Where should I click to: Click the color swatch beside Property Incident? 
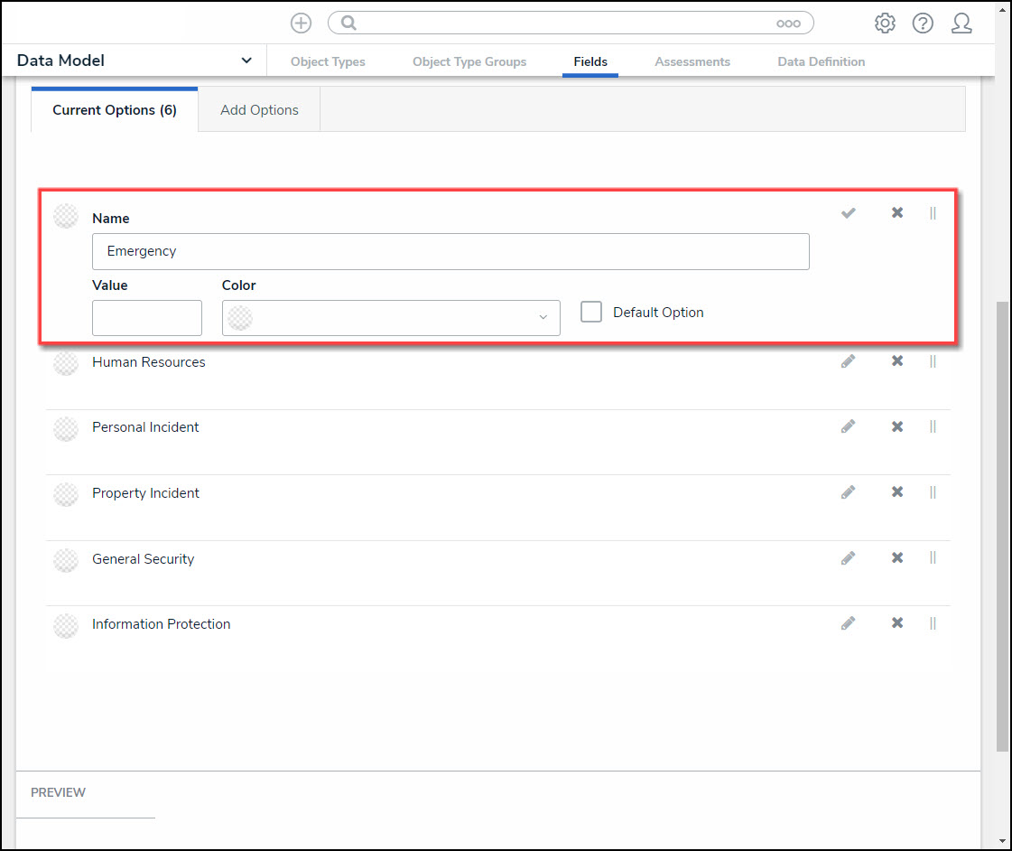[x=66, y=493]
